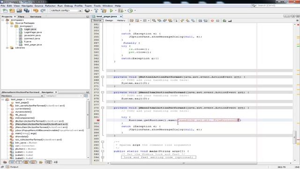Expand the folded look and feel code block on line 394
The width and height of the screenshot is (300, 169).
103,157
